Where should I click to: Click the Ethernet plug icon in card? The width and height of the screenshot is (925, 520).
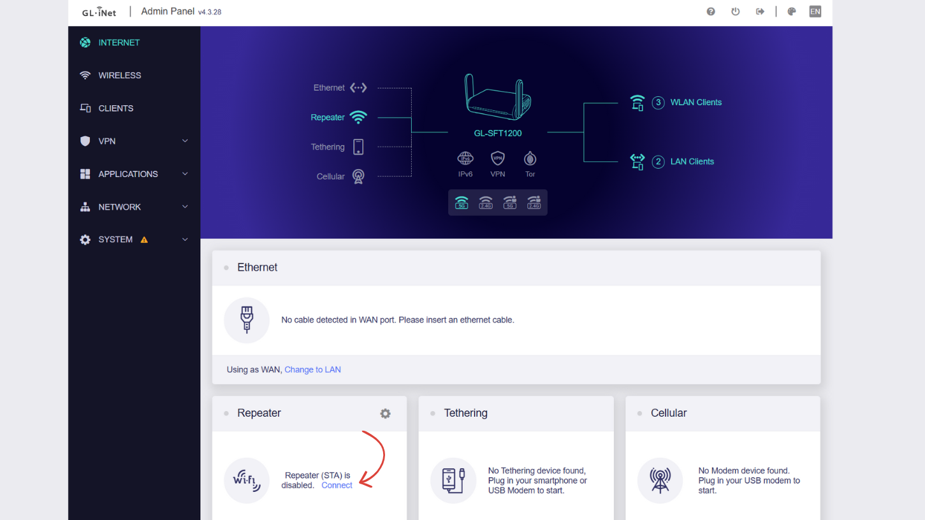pos(247,320)
